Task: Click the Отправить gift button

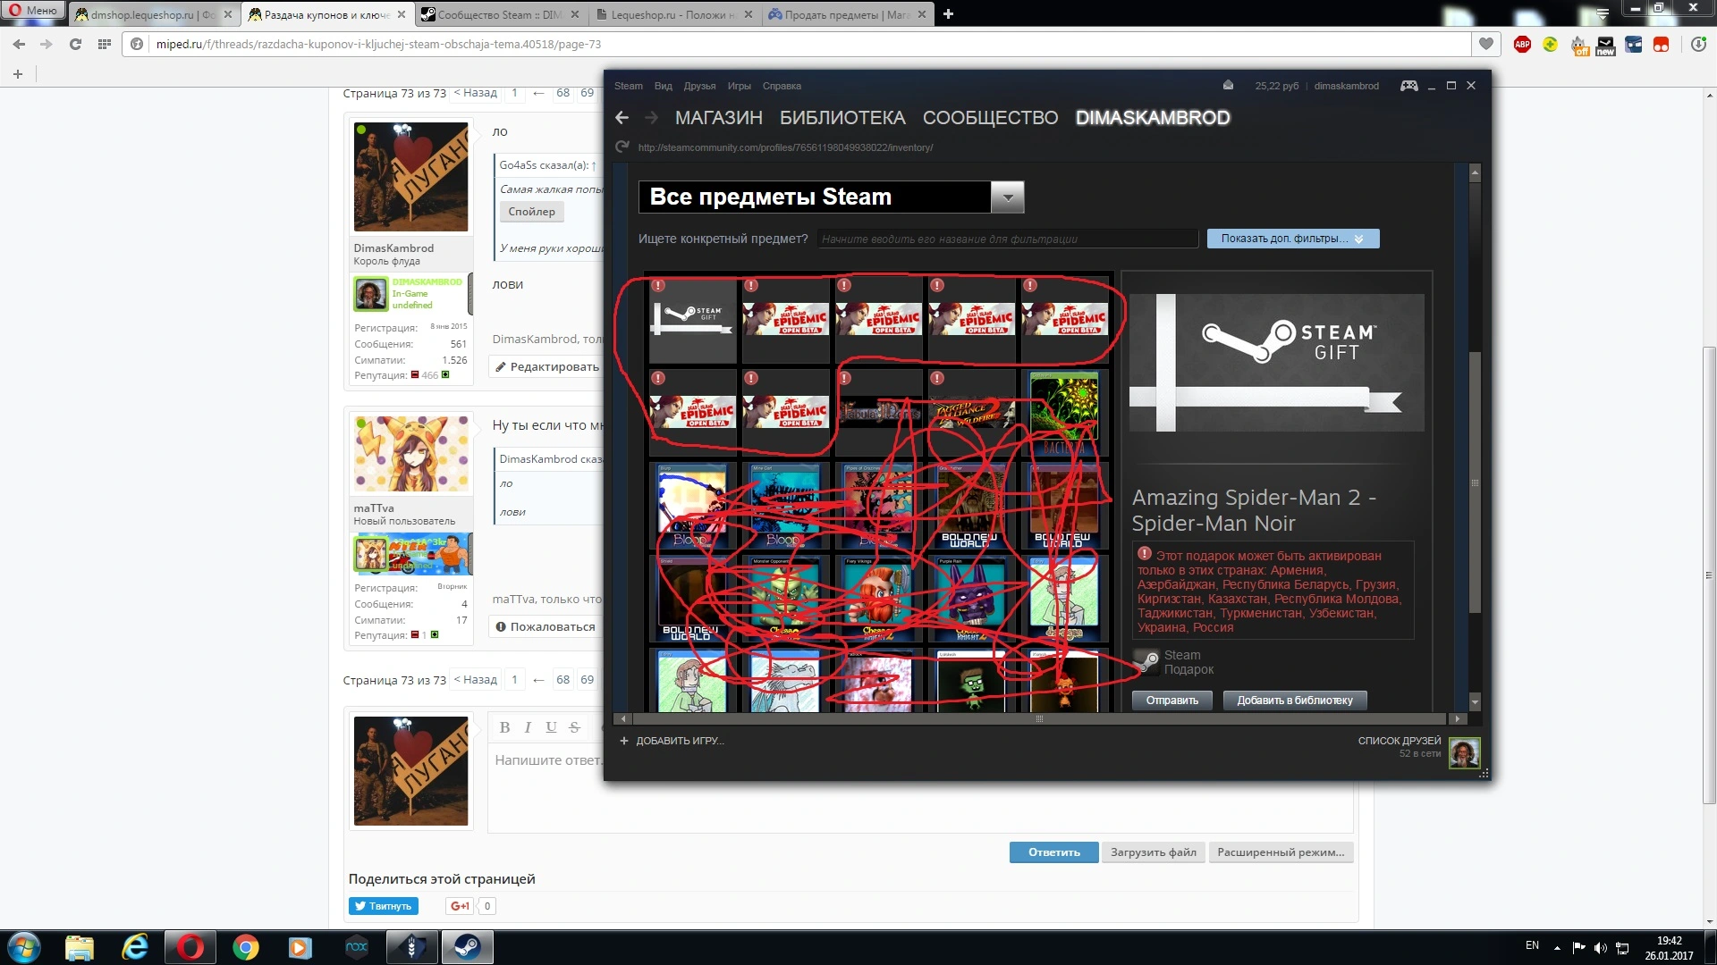Action: click(x=1171, y=701)
